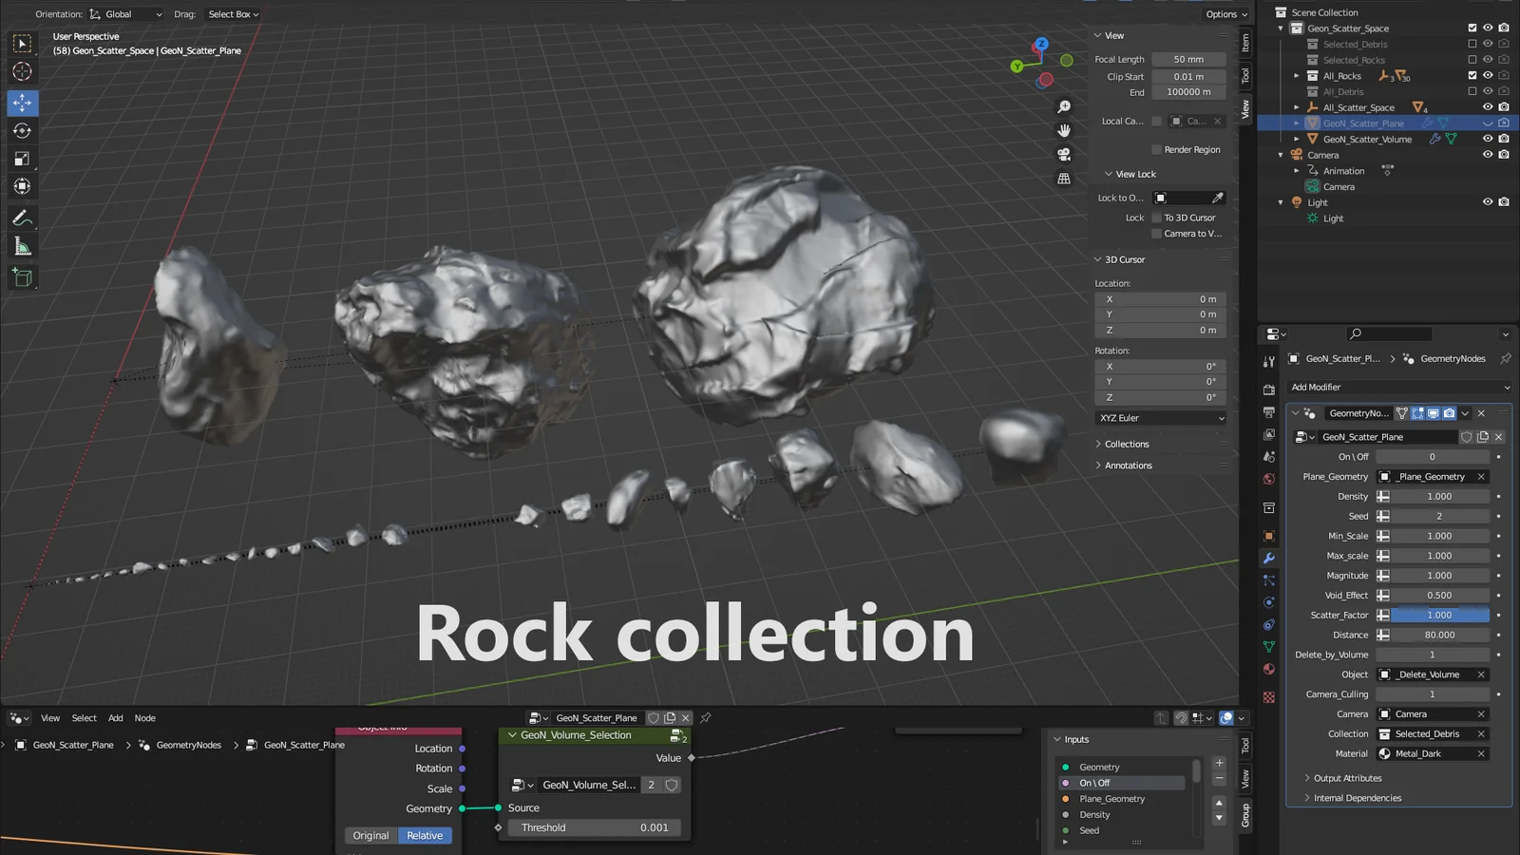Switch to the Tool tab in the sidebar
1520x855 pixels.
click(x=1245, y=76)
